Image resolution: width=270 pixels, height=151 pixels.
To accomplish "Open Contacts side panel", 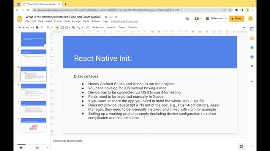I will click(252, 57).
